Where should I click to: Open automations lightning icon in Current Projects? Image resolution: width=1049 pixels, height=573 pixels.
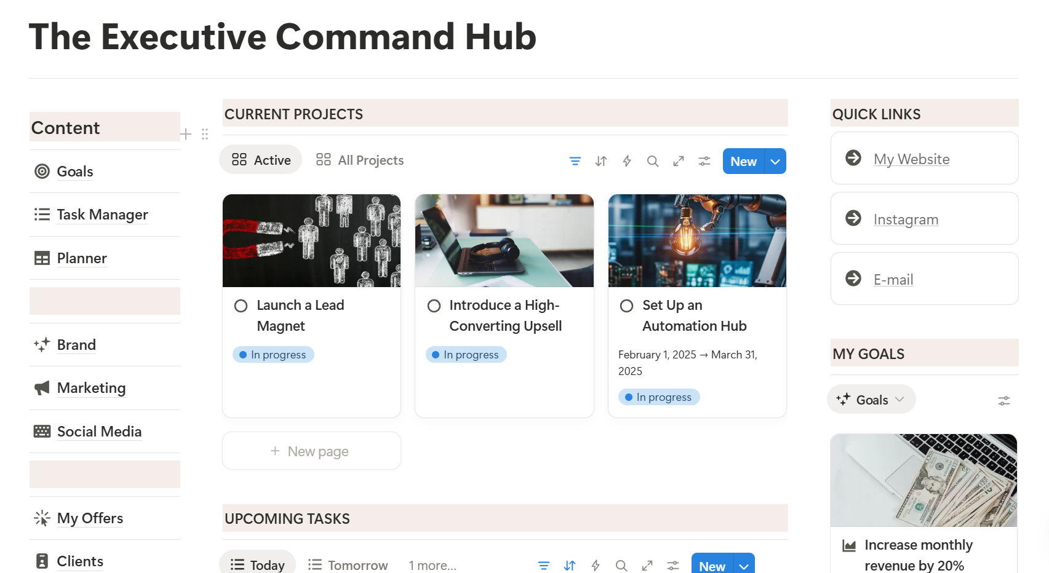pos(627,161)
